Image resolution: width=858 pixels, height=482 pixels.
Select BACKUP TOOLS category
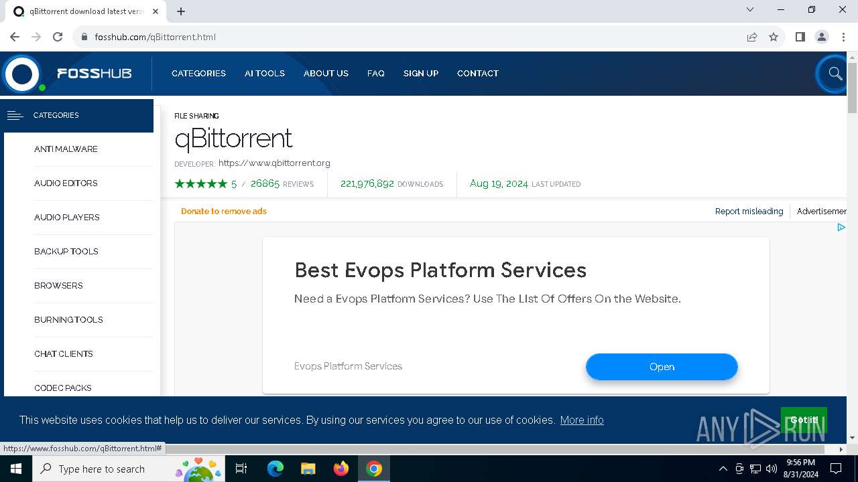tap(66, 252)
